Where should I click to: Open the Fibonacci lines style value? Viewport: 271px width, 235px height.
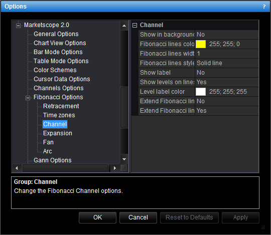click(227, 63)
